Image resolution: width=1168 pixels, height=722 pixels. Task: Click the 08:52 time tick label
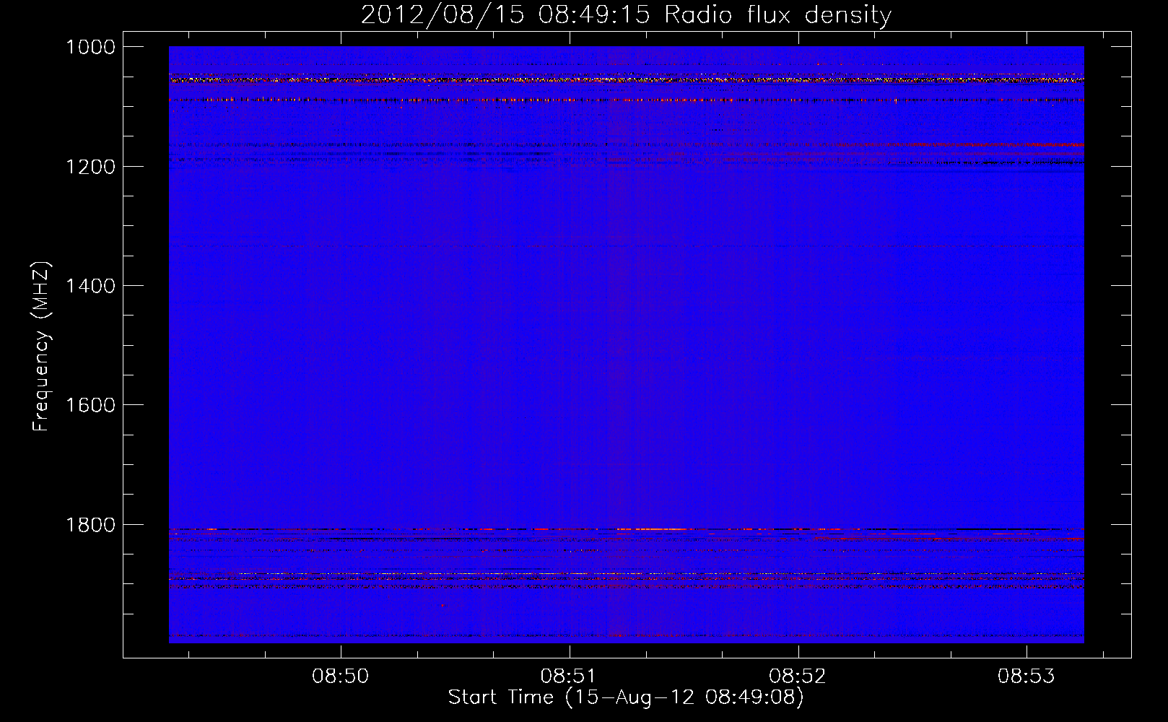pos(798,676)
